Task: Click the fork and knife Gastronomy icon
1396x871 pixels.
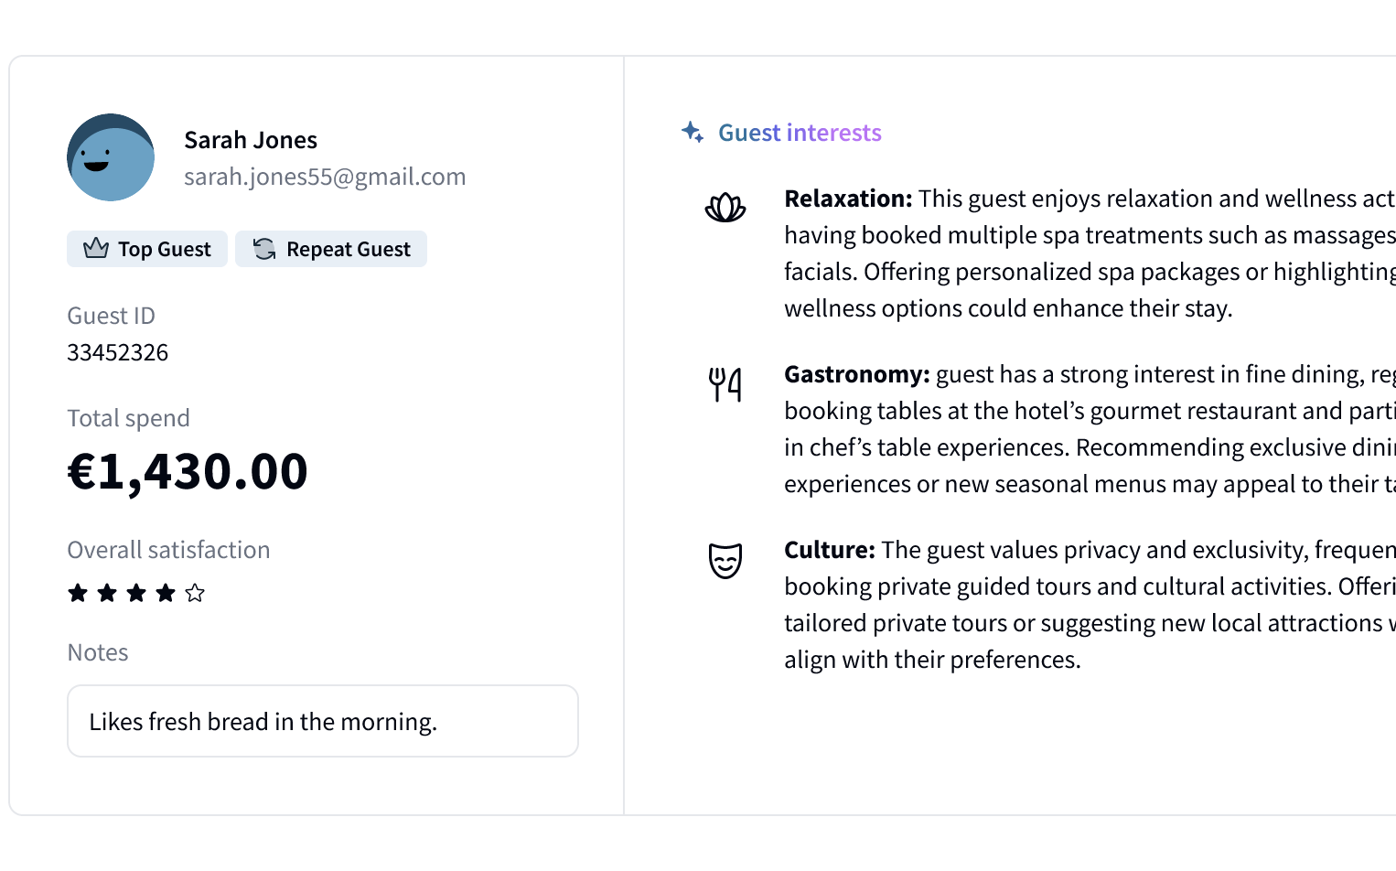Action: [725, 384]
